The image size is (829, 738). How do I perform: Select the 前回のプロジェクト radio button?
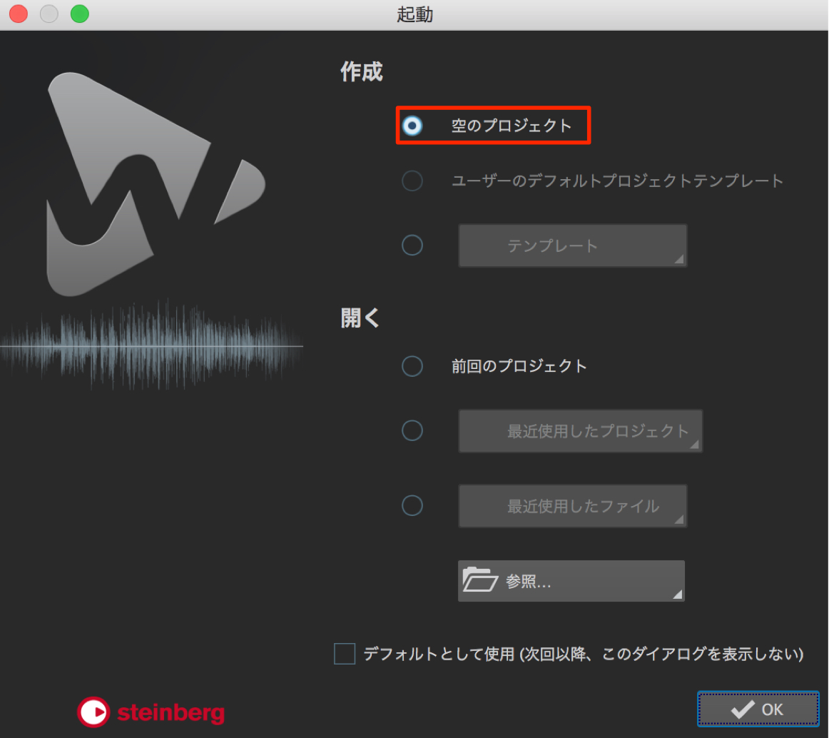pos(412,366)
